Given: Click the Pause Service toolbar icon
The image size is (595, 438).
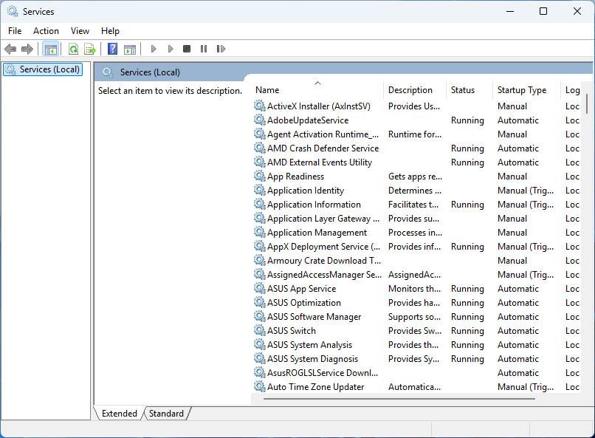Looking at the screenshot, I should pos(204,49).
